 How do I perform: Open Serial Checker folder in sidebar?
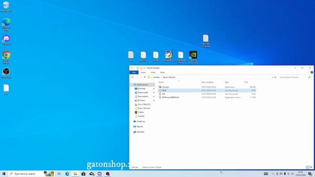tap(144, 108)
